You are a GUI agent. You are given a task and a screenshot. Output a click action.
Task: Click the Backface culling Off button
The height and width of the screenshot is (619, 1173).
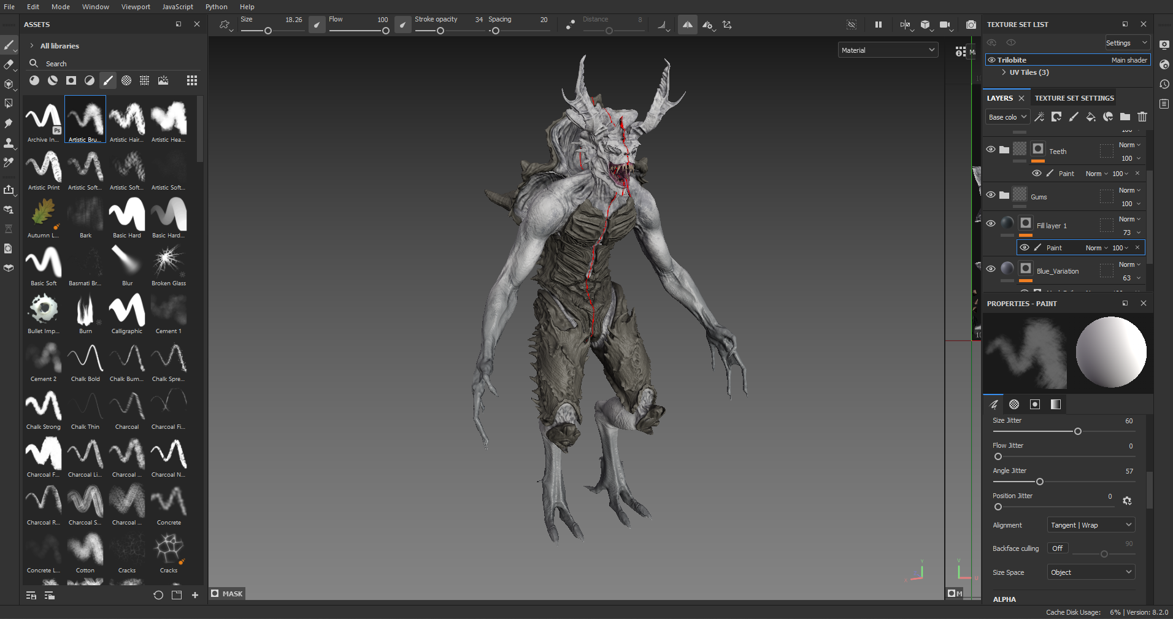[1057, 548]
